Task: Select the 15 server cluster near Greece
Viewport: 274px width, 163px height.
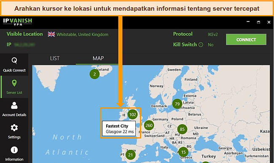Action: [x=183, y=152]
